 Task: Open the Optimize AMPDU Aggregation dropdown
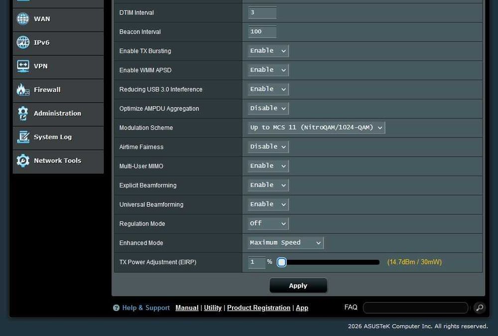click(x=268, y=108)
